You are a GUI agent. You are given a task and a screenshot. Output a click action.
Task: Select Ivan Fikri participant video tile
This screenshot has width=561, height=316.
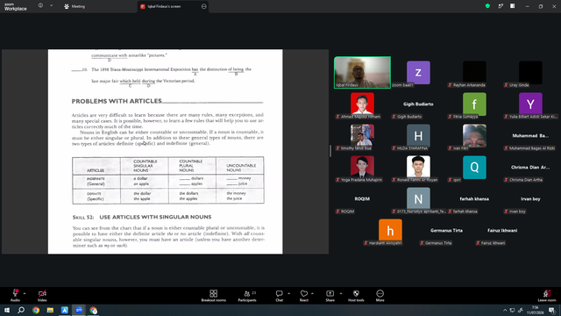[x=474, y=135]
